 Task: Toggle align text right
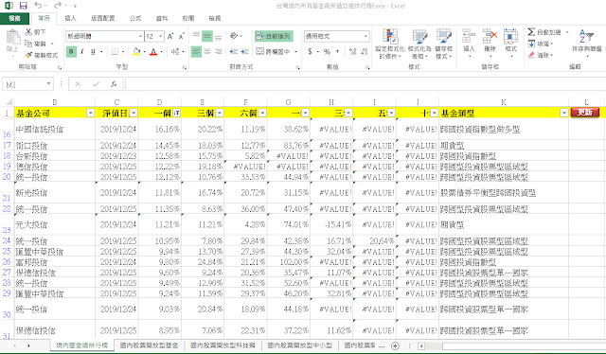pyautogui.click(x=218, y=51)
